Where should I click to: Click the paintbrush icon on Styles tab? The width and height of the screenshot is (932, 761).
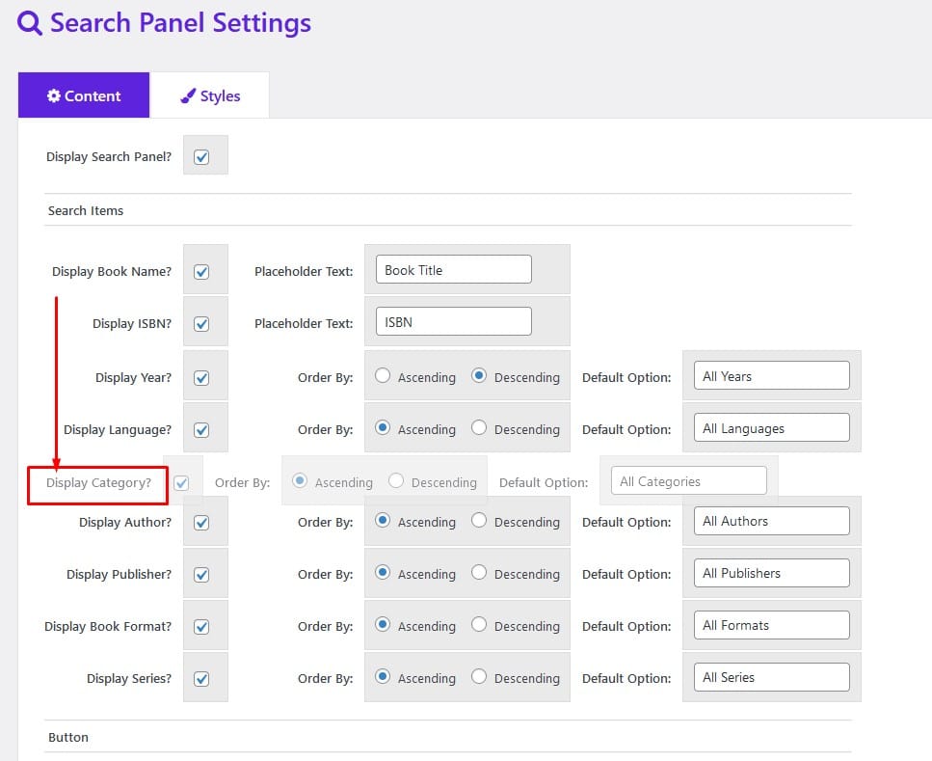pos(188,95)
